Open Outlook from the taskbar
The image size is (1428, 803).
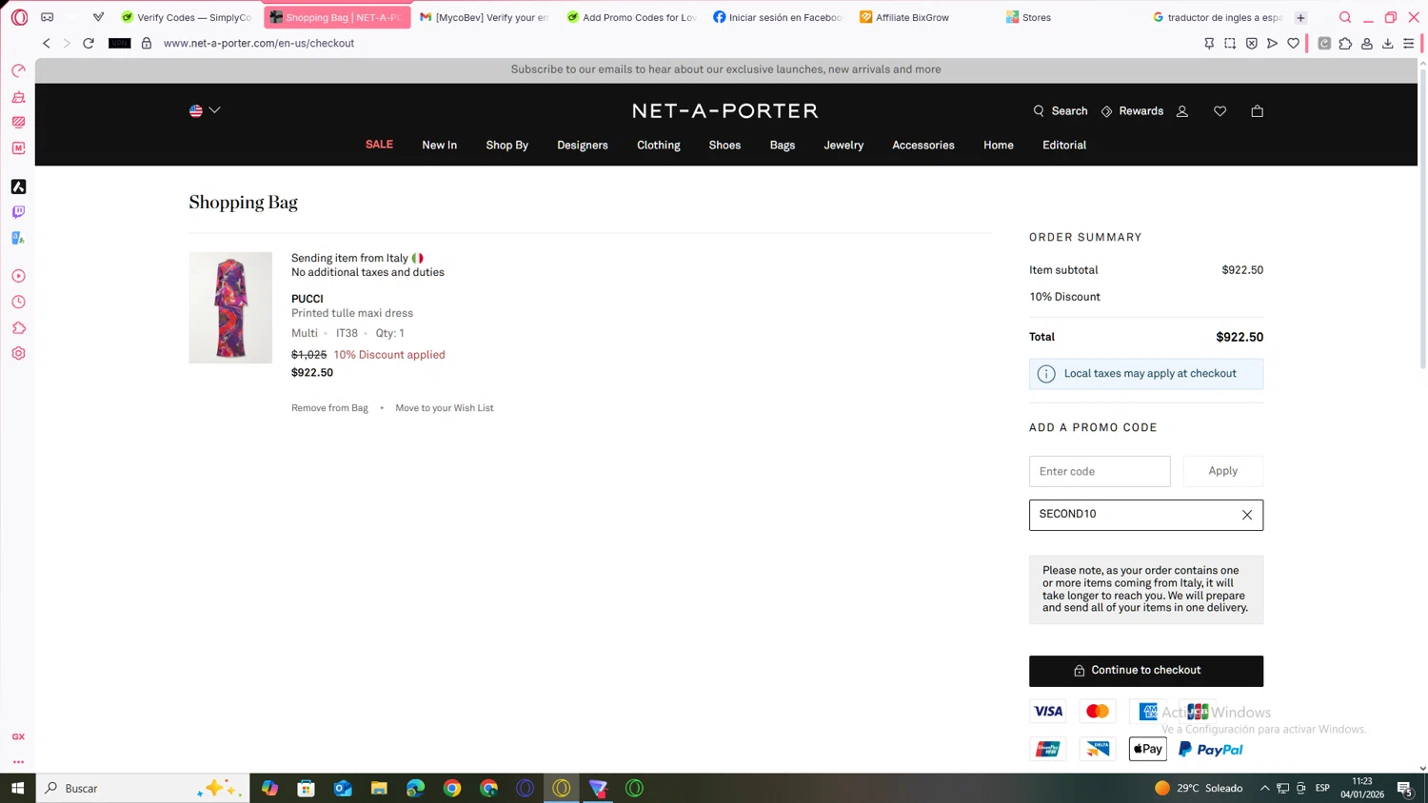343,788
